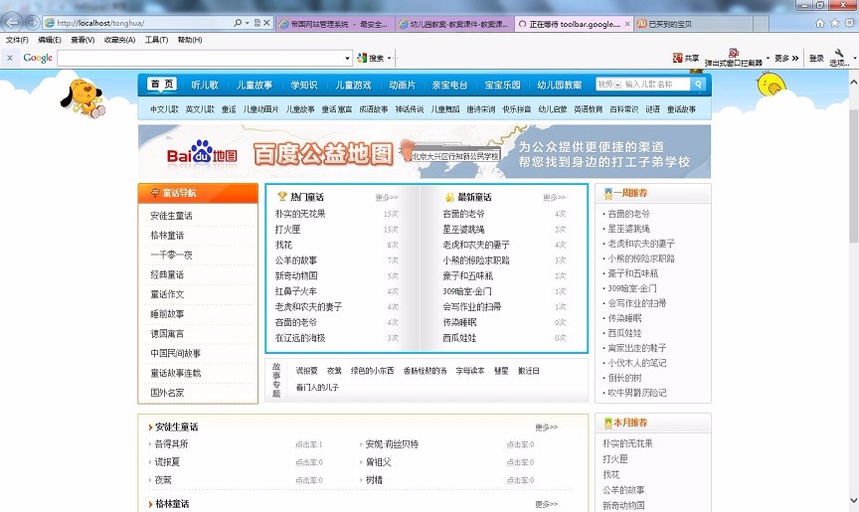The width and height of the screenshot is (859, 512).
Task: Click 登录 on the Google toolbar
Action: click(x=816, y=58)
